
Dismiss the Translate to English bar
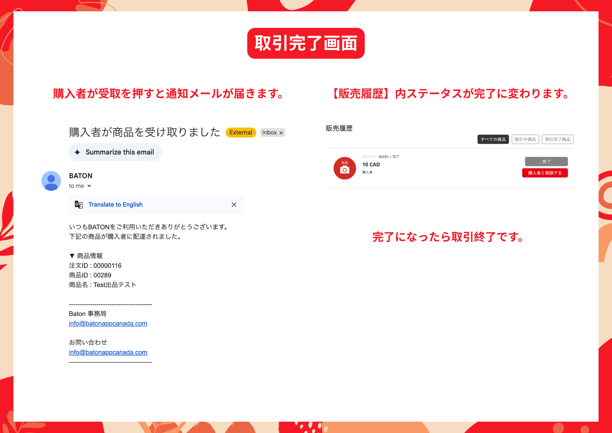234,205
